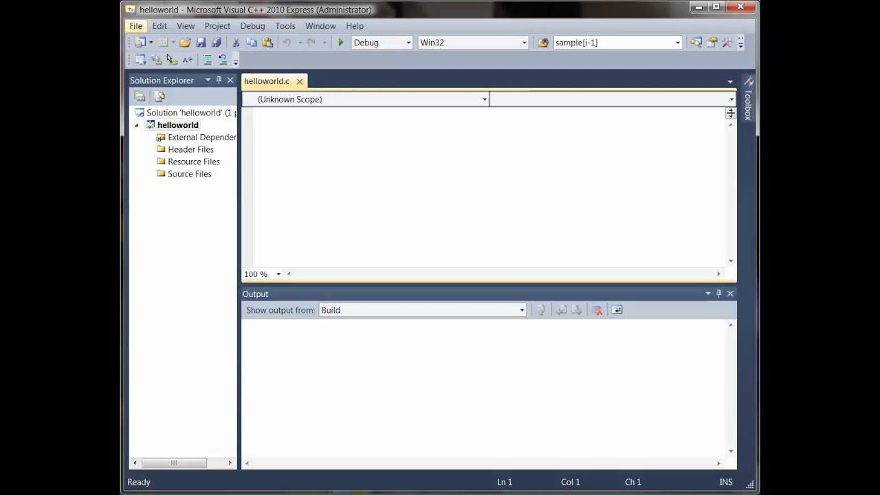The width and height of the screenshot is (880, 495).
Task: Click the Copy icon in toolbar
Action: (x=252, y=43)
